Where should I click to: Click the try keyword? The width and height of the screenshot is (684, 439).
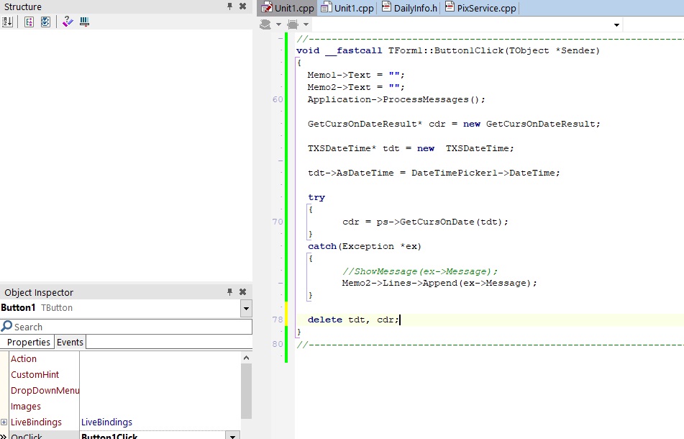[x=316, y=197]
